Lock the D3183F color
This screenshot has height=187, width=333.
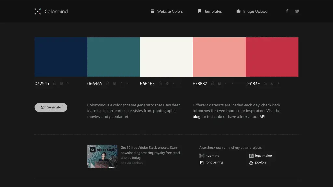(265, 83)
